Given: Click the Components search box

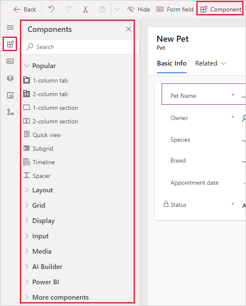Looking at the screenshot, I should click(x=80, y=47).
